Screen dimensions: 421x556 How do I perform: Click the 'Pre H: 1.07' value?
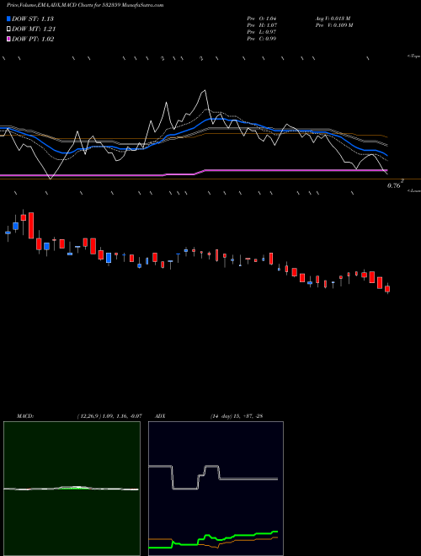pos(262,25)
